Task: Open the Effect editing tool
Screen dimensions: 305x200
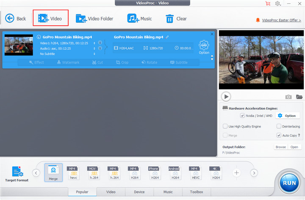Action: [x=36, y=62]
